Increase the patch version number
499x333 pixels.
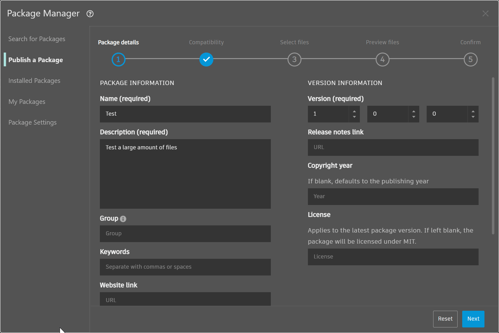tap(473, 111)
